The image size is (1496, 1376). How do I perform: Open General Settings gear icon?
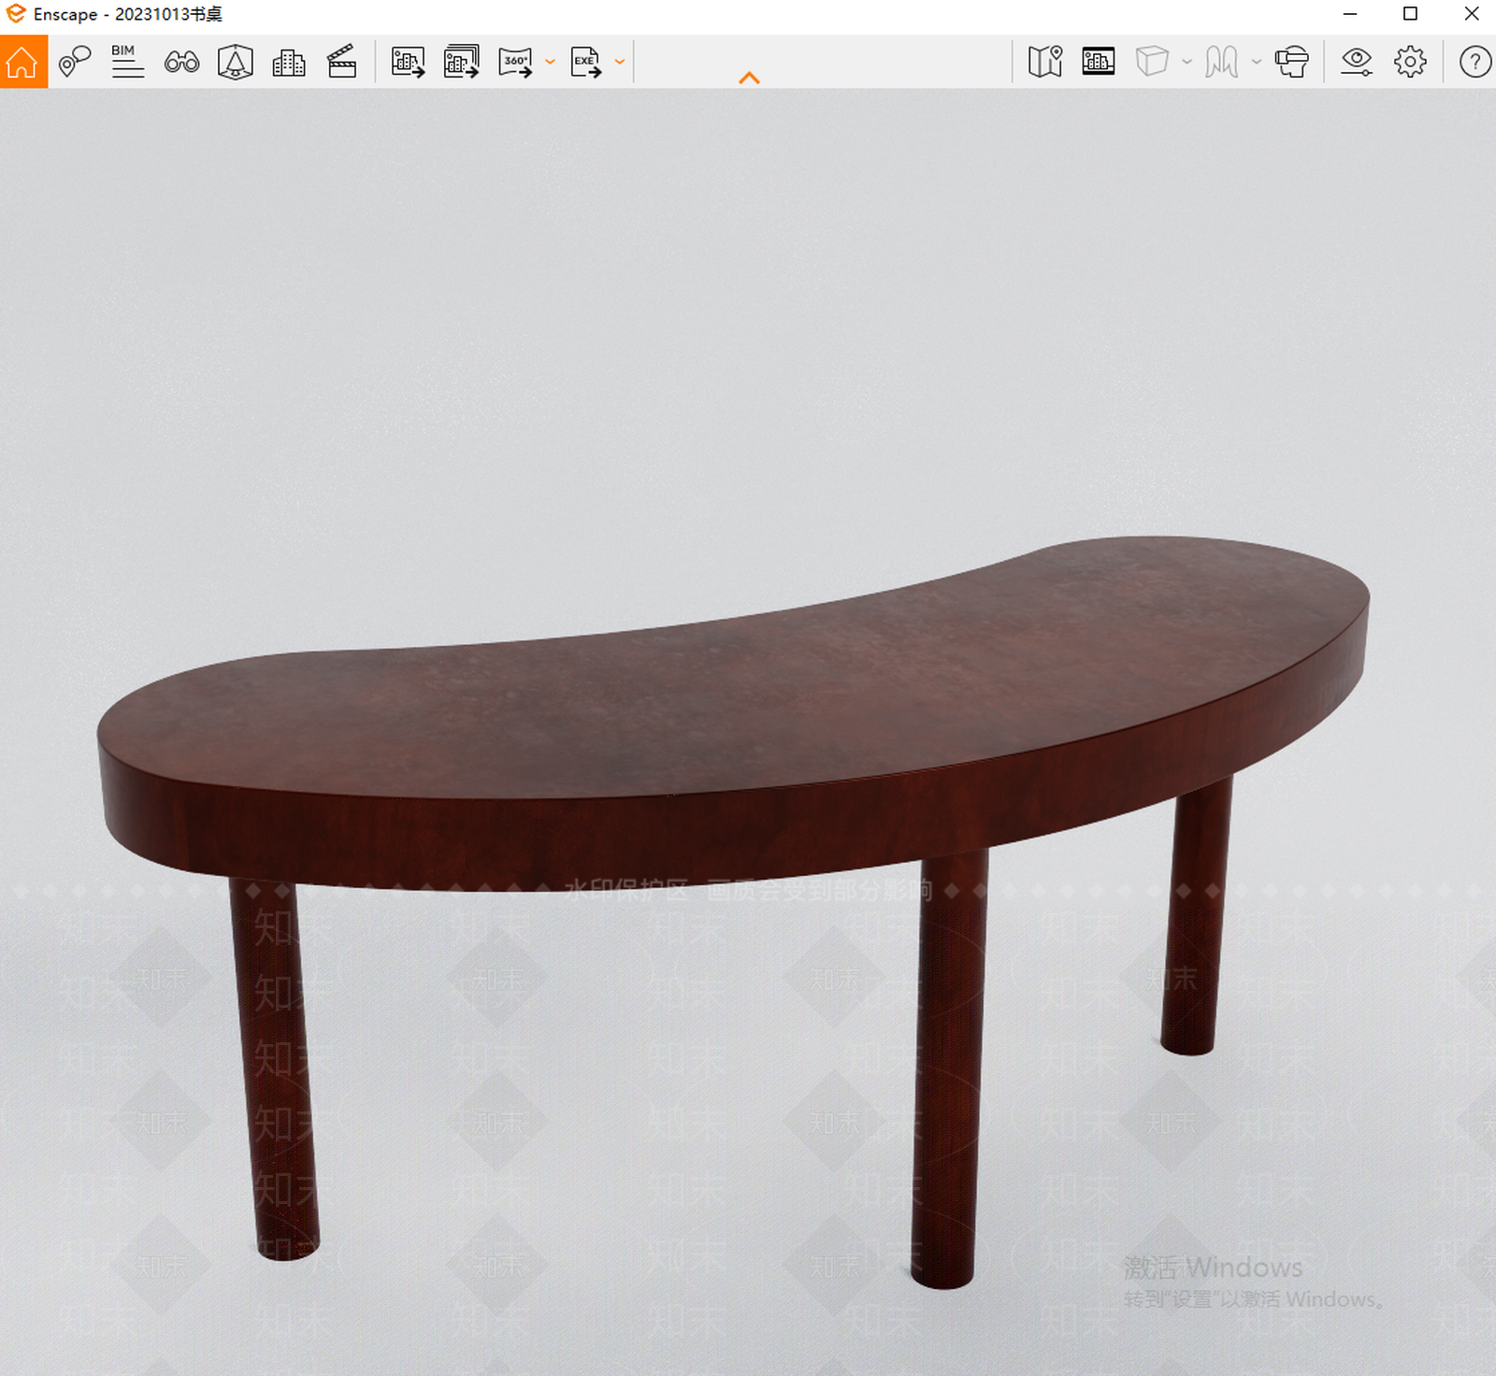click(x=1410, y=62)
